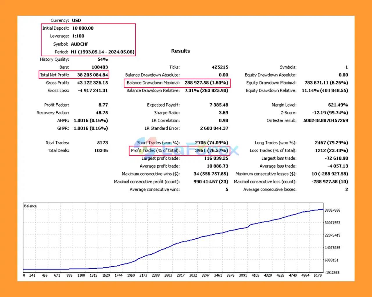Click the Results heading
This screenshot has width=372, height=297.
180,51
